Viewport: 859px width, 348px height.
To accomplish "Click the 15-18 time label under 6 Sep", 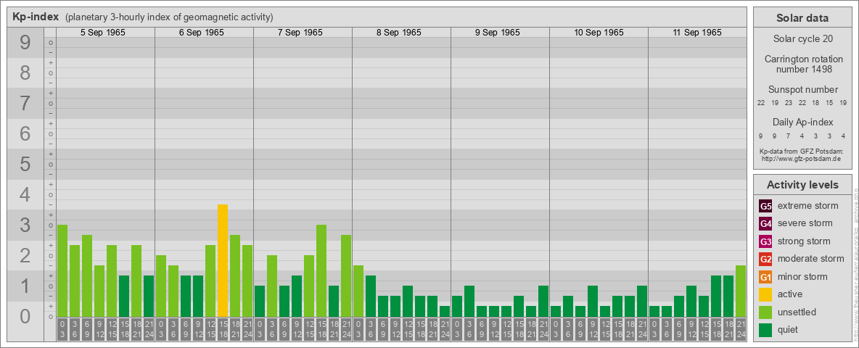I will (223, 329).
